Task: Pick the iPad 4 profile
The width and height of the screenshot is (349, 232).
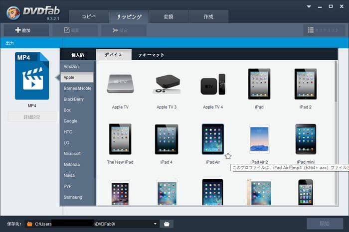Action: pos(167,139)
